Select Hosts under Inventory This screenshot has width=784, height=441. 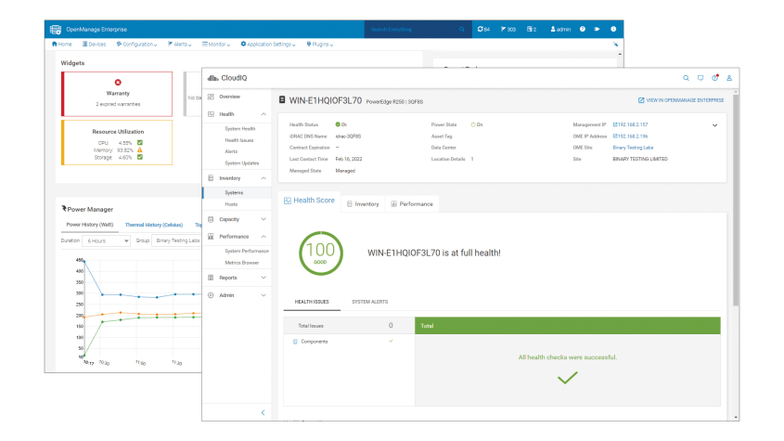coord(231,204)
